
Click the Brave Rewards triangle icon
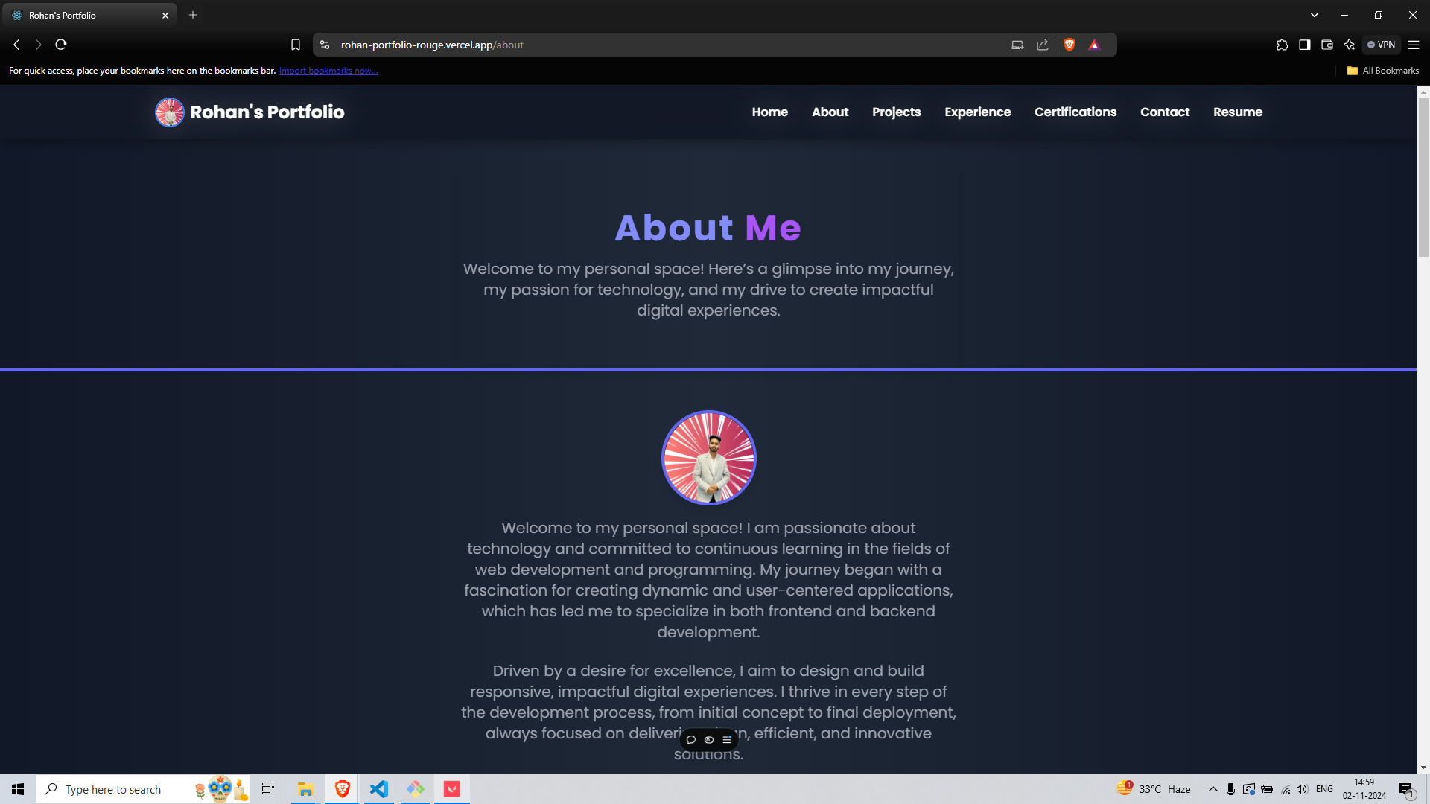[1094, 45]
